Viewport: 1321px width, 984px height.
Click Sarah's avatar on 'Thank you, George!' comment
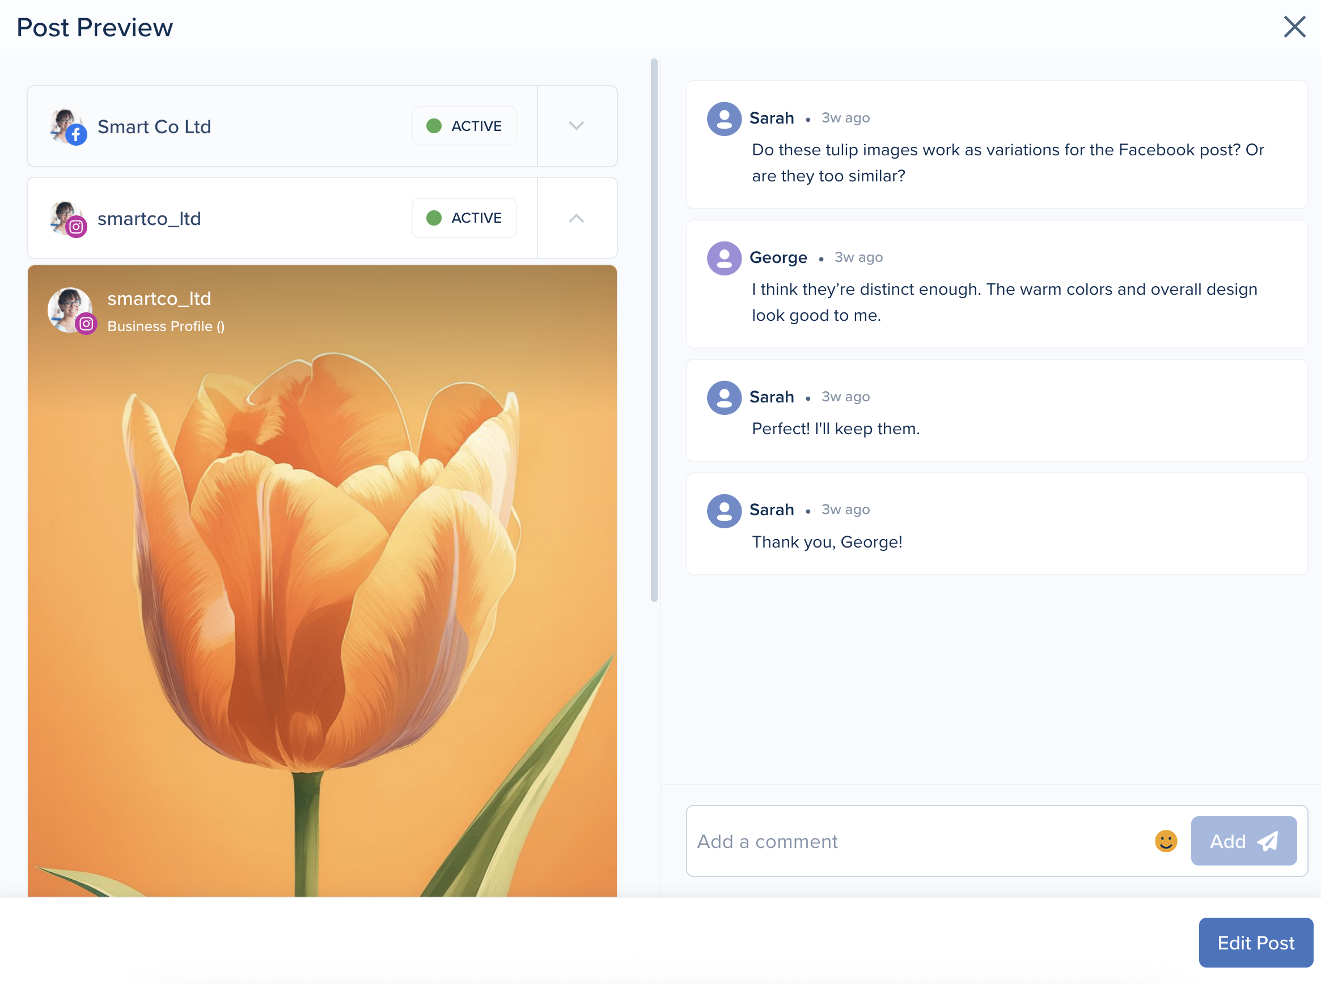tap(723, 511)
